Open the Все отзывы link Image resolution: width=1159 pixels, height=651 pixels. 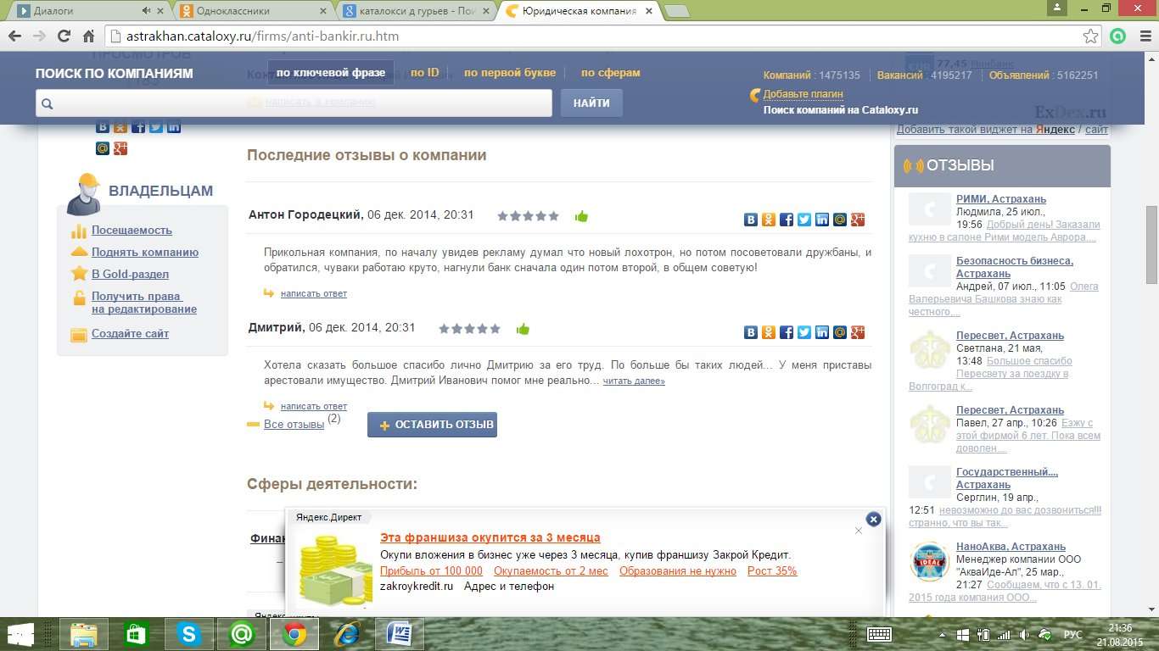(294, 424)
